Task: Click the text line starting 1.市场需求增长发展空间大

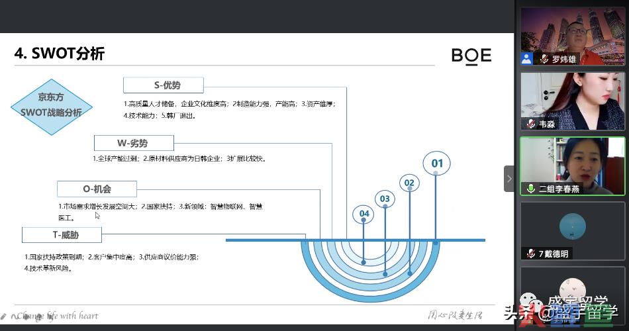Action: tap(160, 207)
